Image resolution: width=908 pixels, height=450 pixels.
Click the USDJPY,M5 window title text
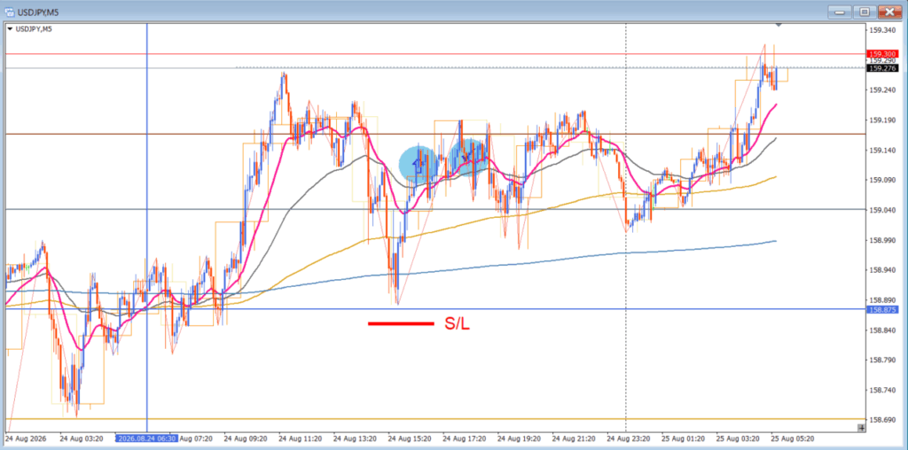(38, 12)
